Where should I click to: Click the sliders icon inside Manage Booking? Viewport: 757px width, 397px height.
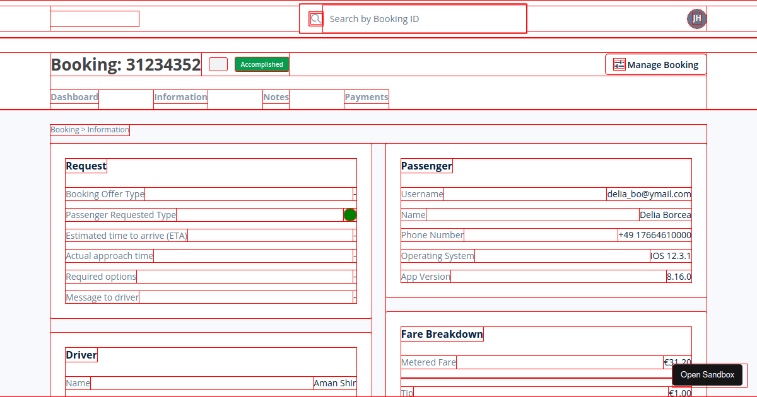pos(619,64)
